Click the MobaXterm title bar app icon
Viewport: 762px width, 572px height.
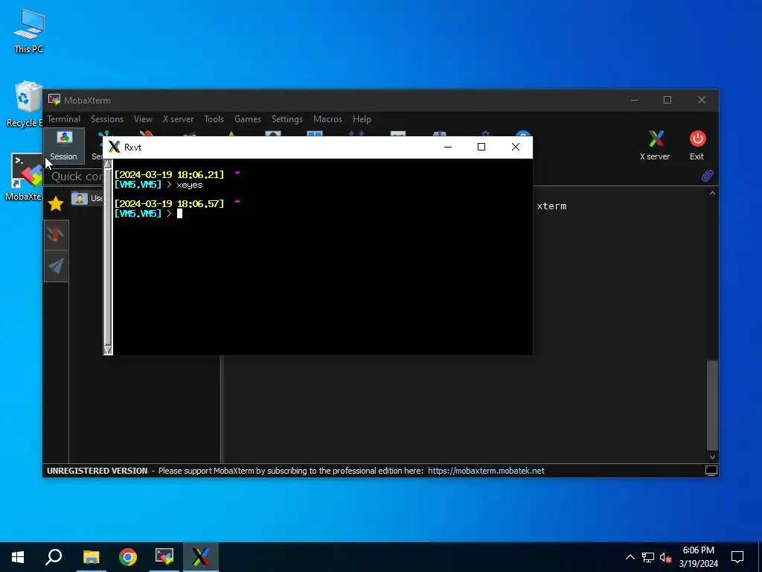[x=54, y=101]
